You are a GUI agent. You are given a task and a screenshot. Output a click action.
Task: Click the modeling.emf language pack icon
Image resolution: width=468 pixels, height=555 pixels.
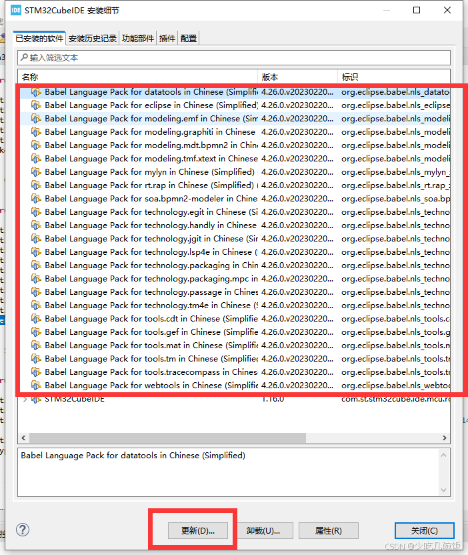pos(36,119)
